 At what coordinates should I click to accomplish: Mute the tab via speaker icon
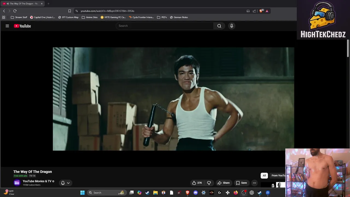[8, 4]
